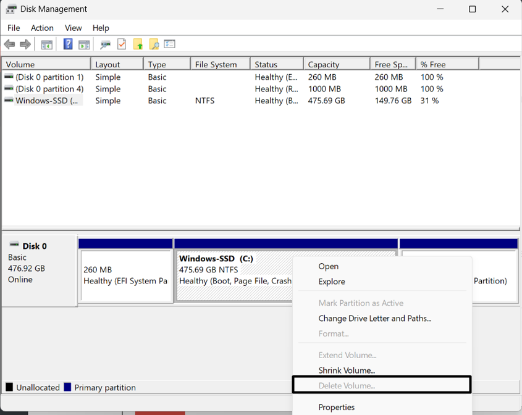
Task: Open the File menu
Action: [14, 28]
